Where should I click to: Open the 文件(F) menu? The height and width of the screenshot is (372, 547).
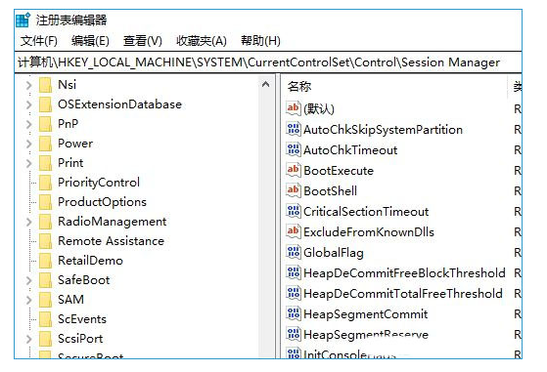[39, 41]
